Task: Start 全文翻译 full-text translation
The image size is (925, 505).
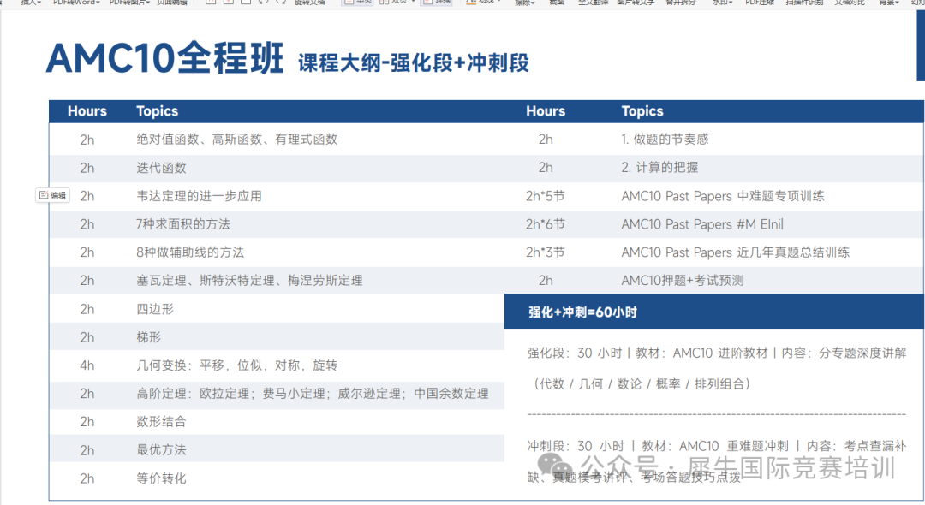Action: click(x=593, y=3)
